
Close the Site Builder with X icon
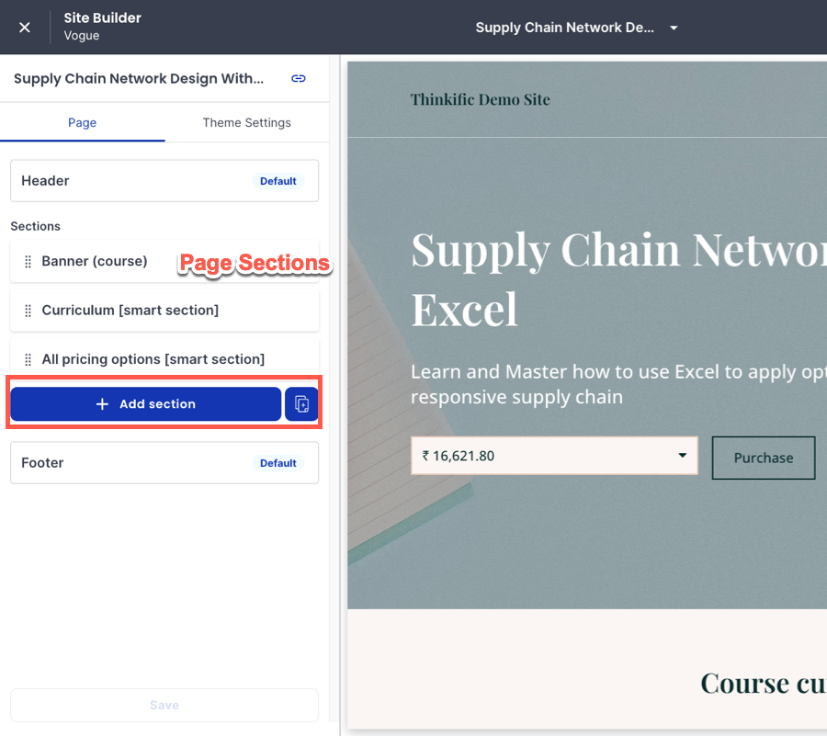[25, 28]
